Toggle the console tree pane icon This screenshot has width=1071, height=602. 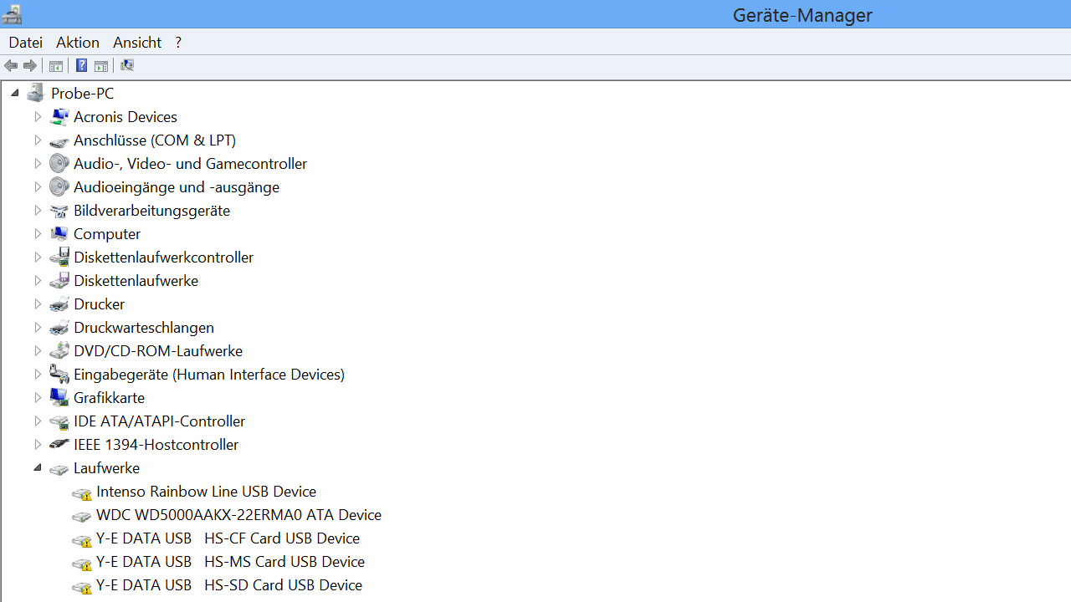coord(56,66)
